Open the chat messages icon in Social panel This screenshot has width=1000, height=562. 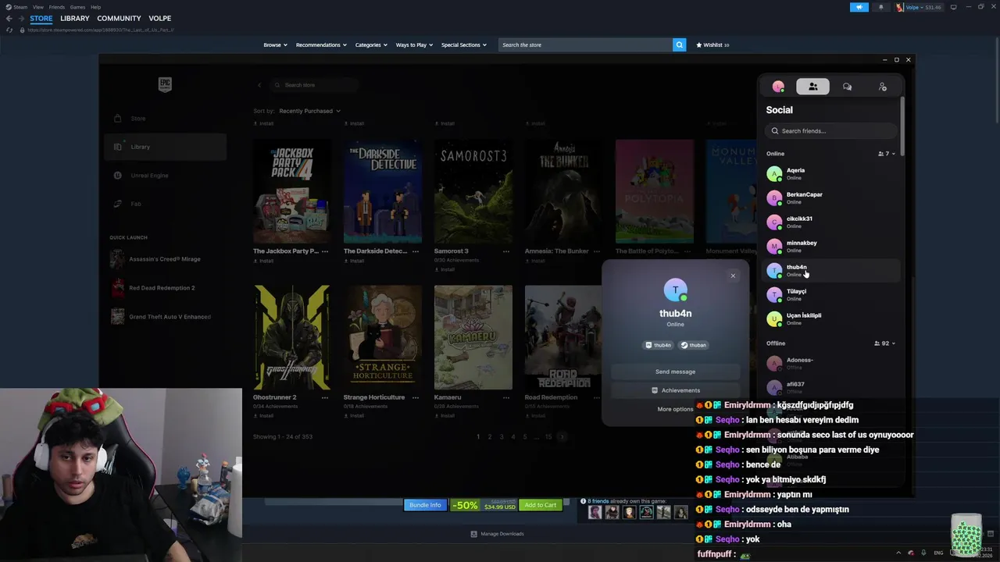click(x=847, y=87)
